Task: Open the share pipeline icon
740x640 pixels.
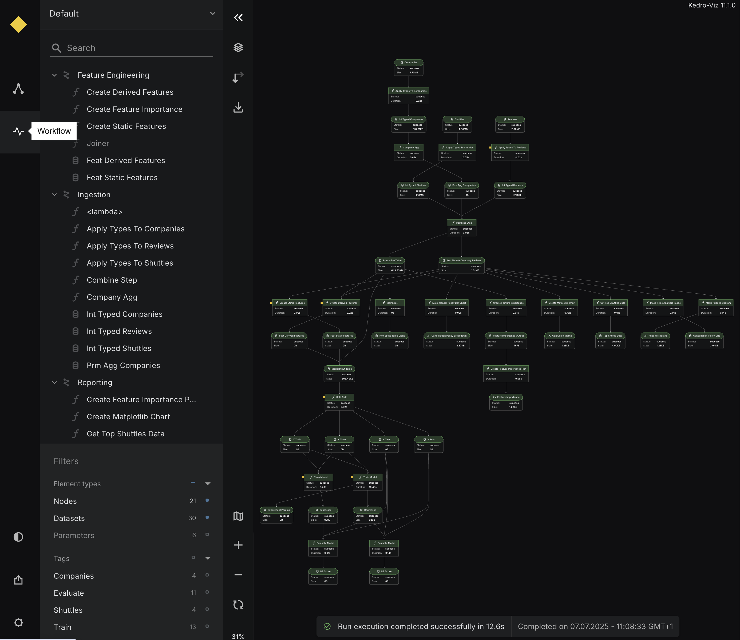Action: click(18, 580)
